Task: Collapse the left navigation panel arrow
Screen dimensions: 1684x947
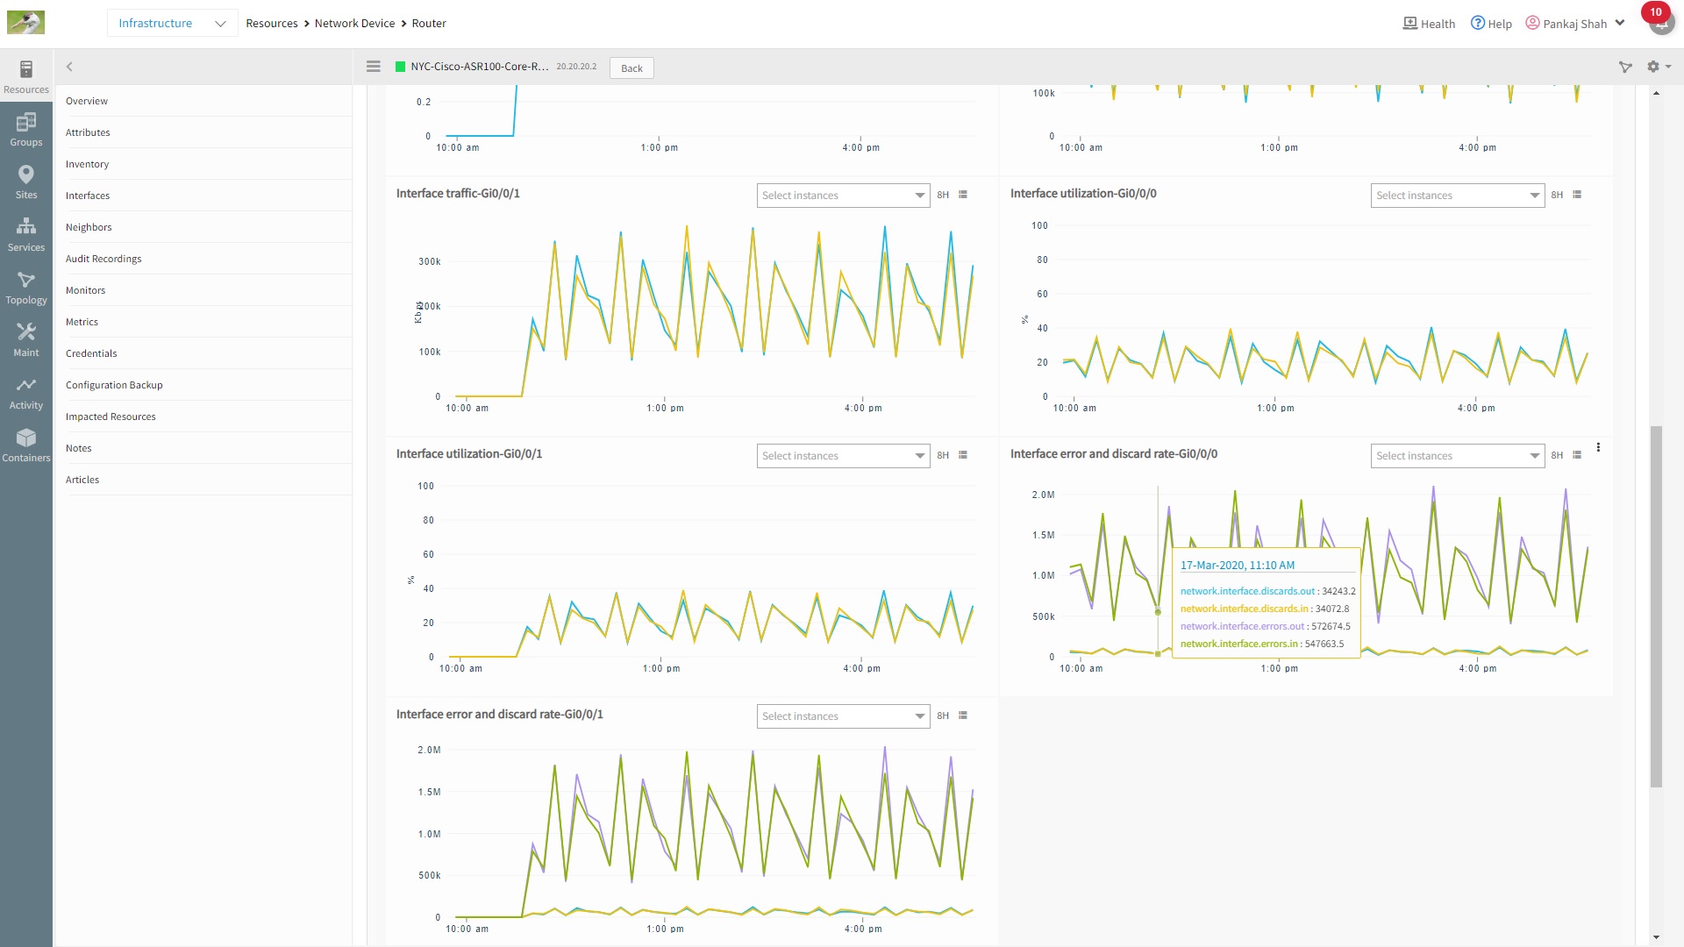Action: point(69,67)
